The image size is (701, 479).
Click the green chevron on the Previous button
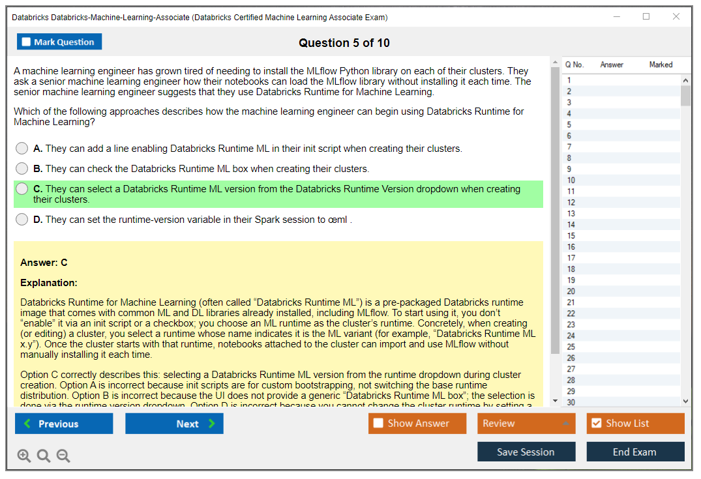(x=27, y=423)
